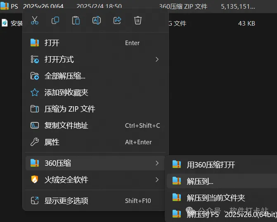This screenshot has width=277, height=222.
Task: Select 打开 menu entry
Action: click(x=95, y=43)
